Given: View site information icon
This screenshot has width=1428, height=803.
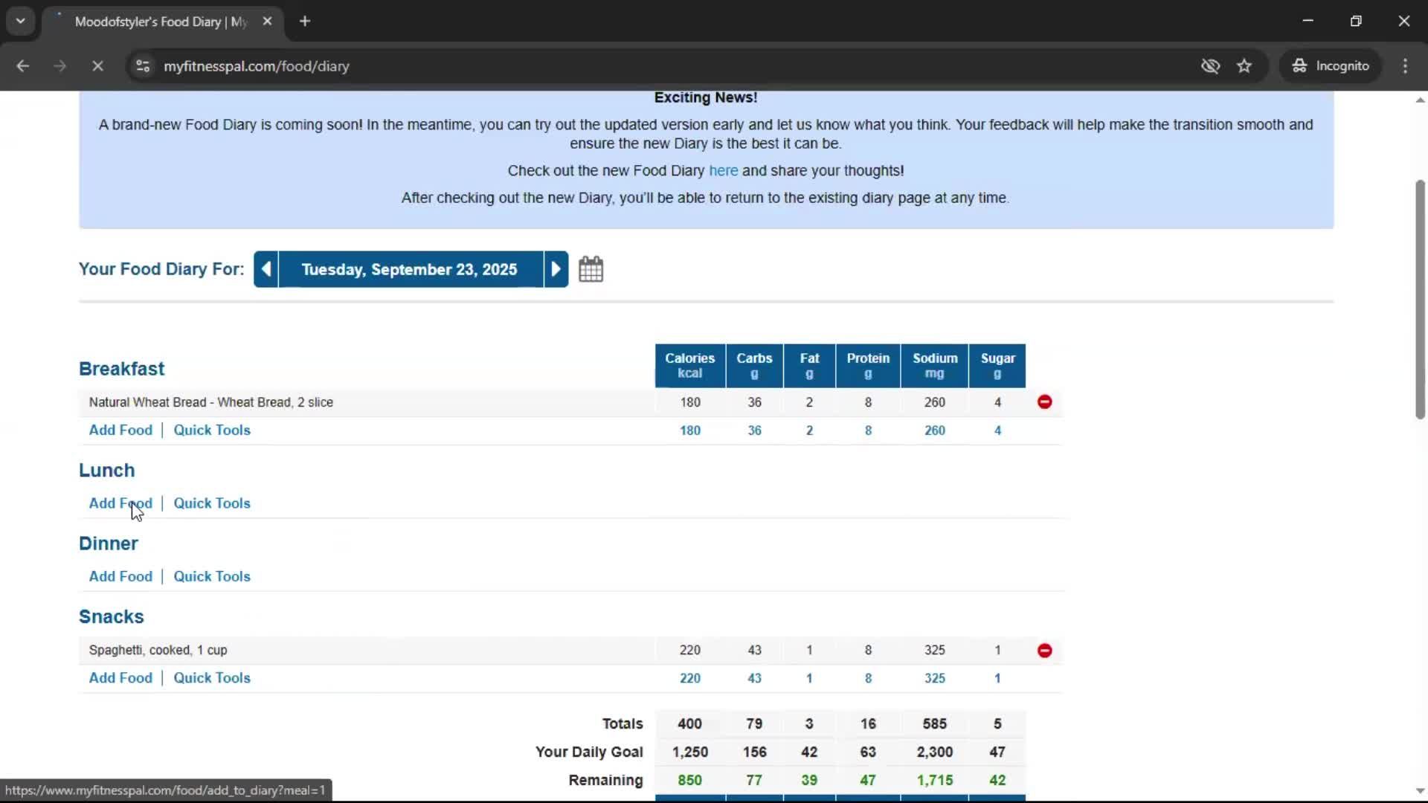Looking at the screenshot, I should point(143,66).
